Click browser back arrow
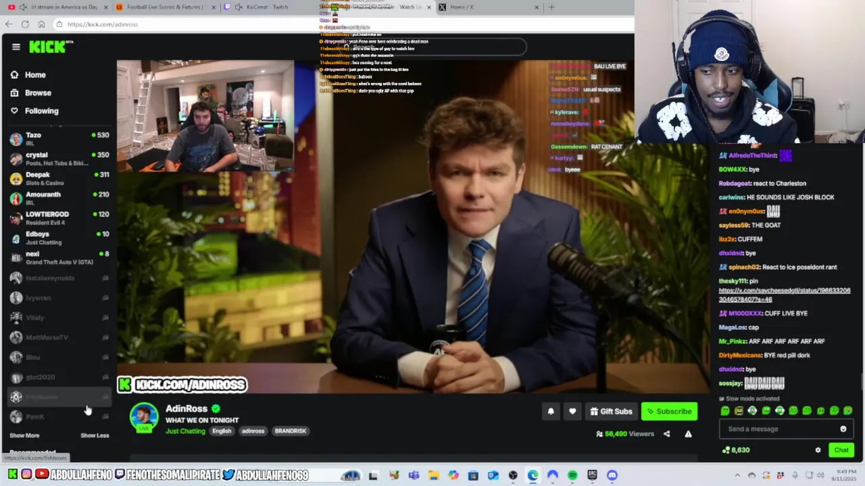Screen dimensions: 865x486 coord(8,24)
